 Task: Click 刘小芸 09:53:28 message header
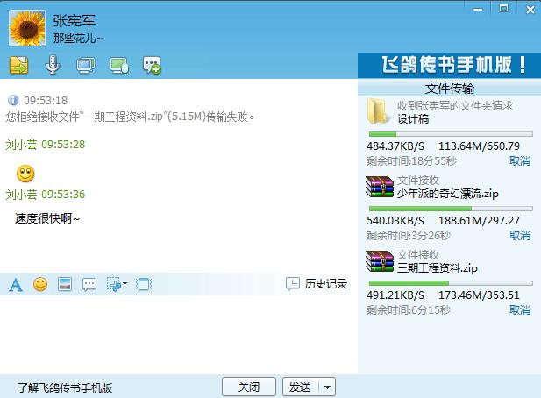pos(46,145)
